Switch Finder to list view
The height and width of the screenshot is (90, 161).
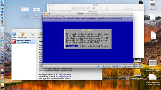click(x=77, y=8)
